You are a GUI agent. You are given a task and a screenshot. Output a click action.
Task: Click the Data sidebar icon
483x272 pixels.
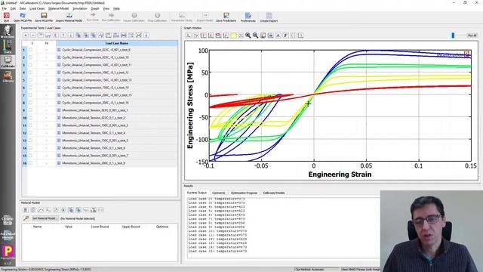coord(8,47)
